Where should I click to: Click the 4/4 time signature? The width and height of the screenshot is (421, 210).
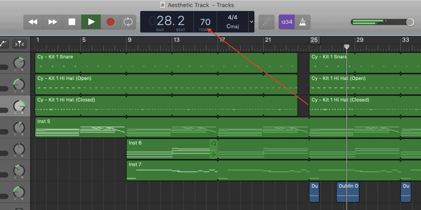tap(232, 17)
